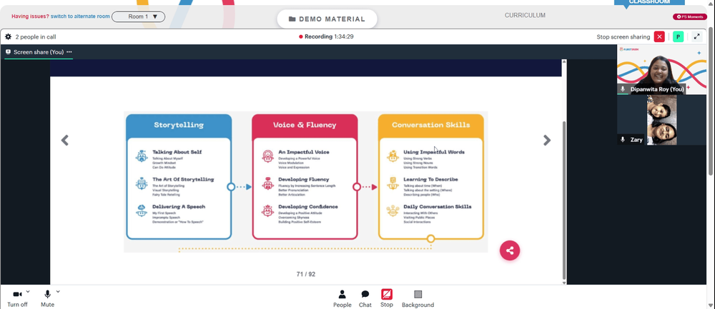715x309 pixels.
Task: Click the Voice & Fluency card header
Action: [305, 125]
